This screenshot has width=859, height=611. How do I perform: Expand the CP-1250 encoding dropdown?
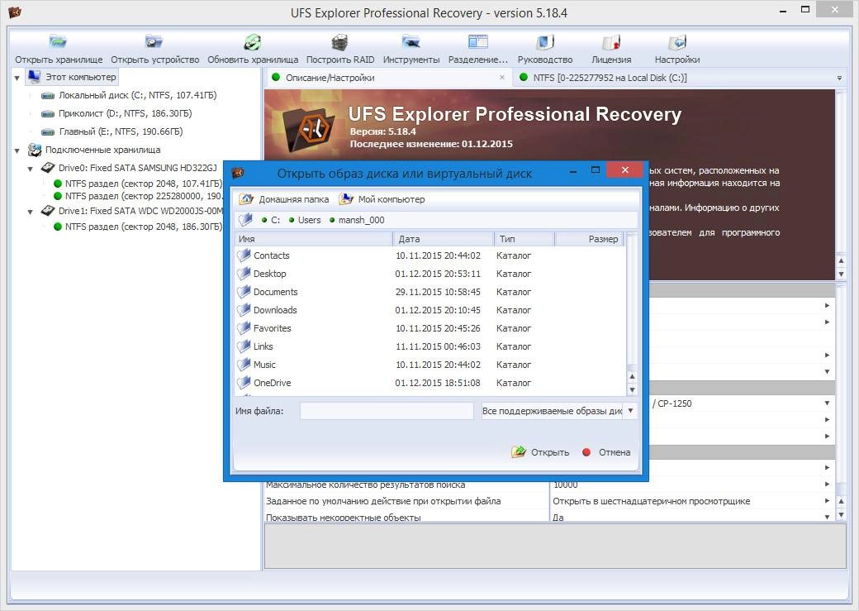coord(827,403)
